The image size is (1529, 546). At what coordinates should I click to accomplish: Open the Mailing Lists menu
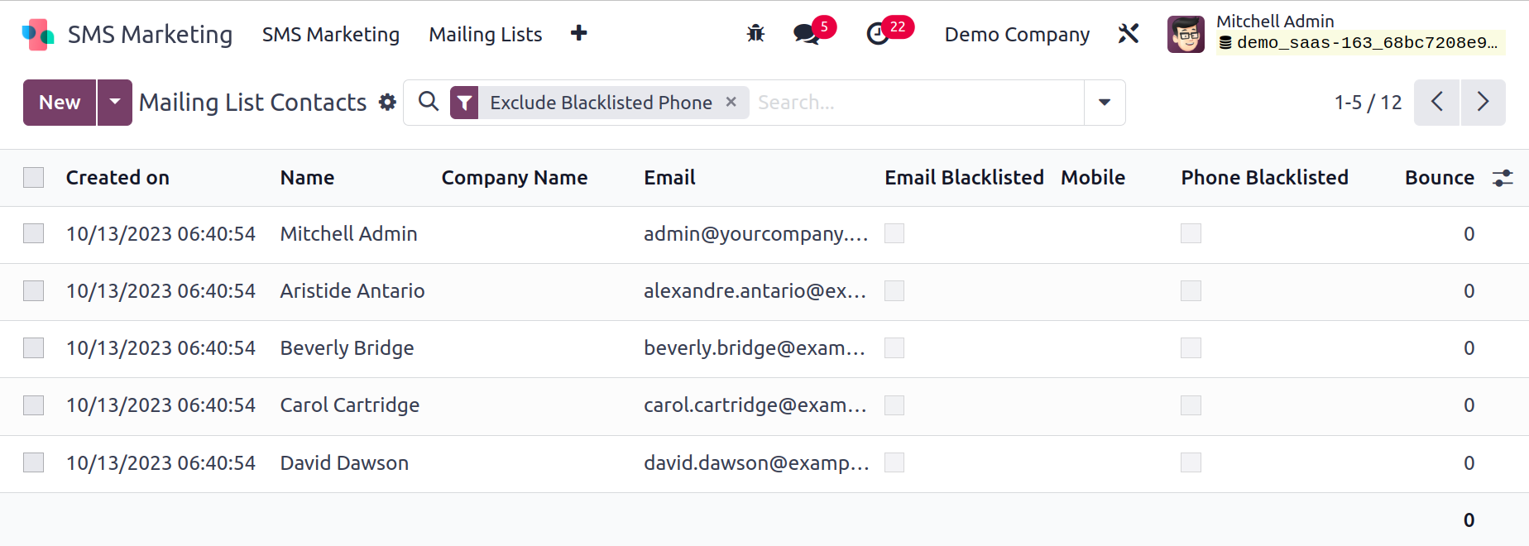pyautogui.click(x=486, y=34)
